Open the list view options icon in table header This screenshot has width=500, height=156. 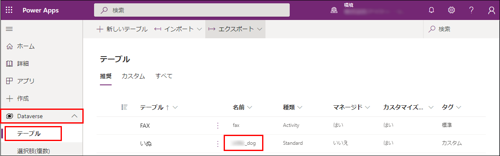(x=124, y=107)
